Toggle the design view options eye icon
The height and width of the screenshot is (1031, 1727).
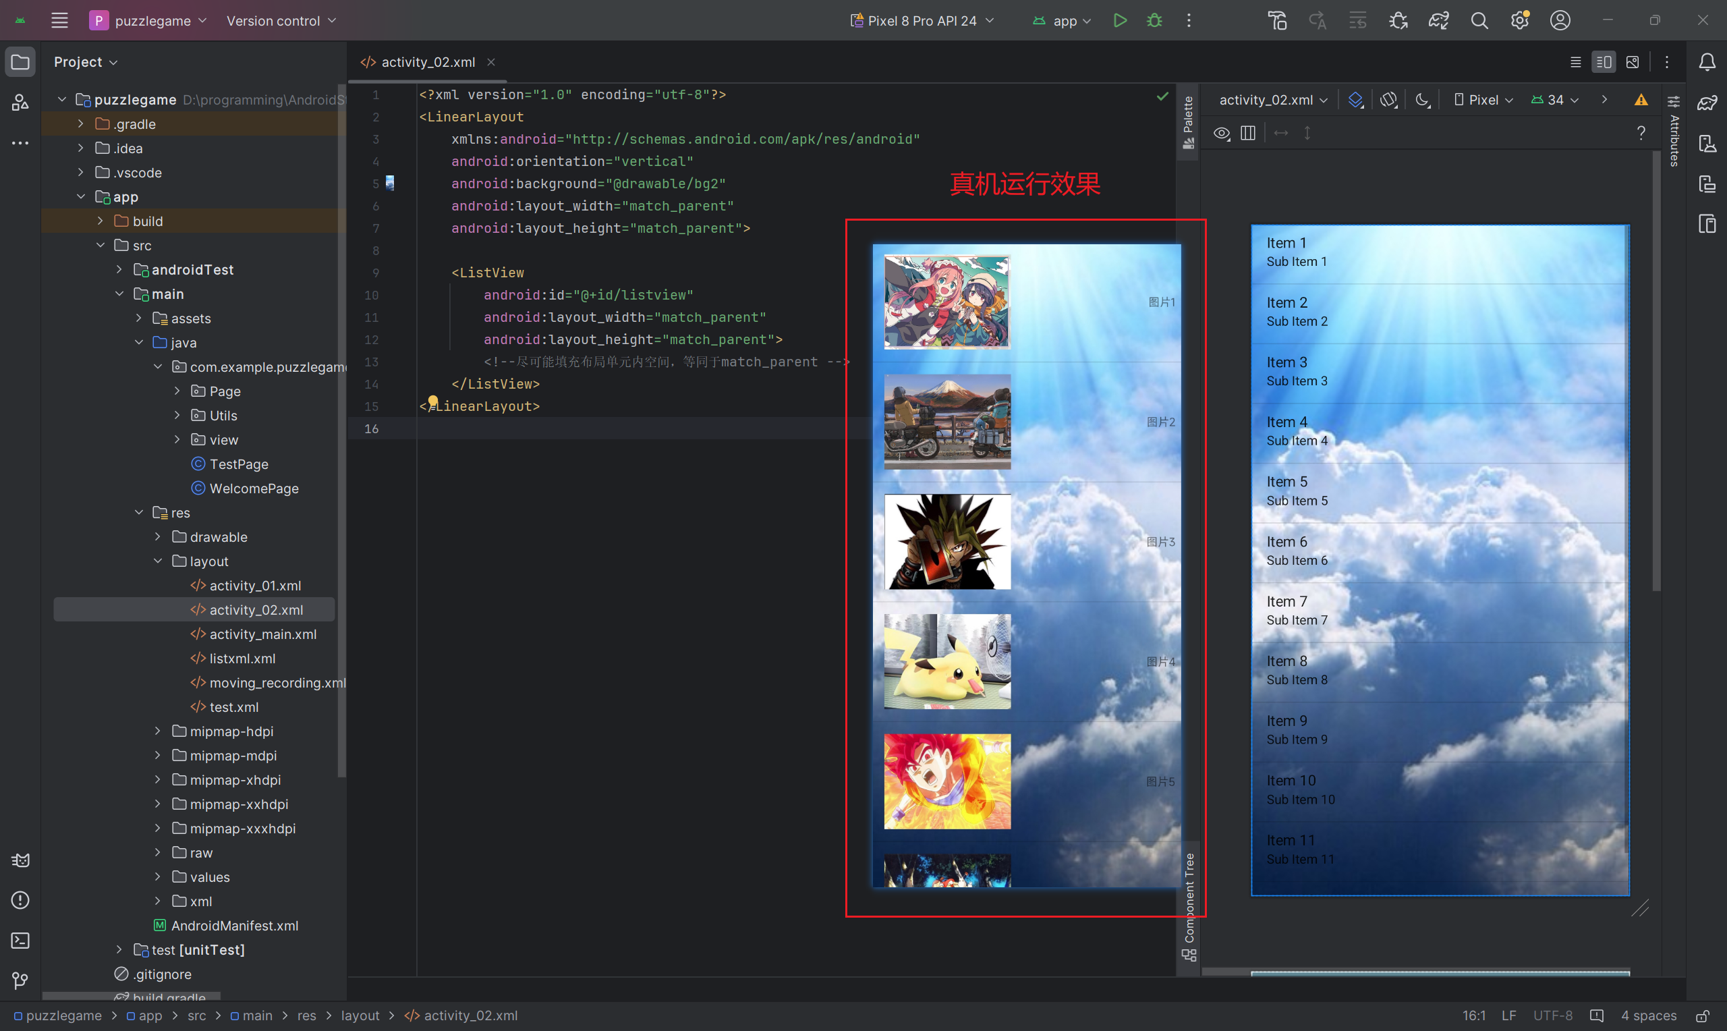point(1222,134)
